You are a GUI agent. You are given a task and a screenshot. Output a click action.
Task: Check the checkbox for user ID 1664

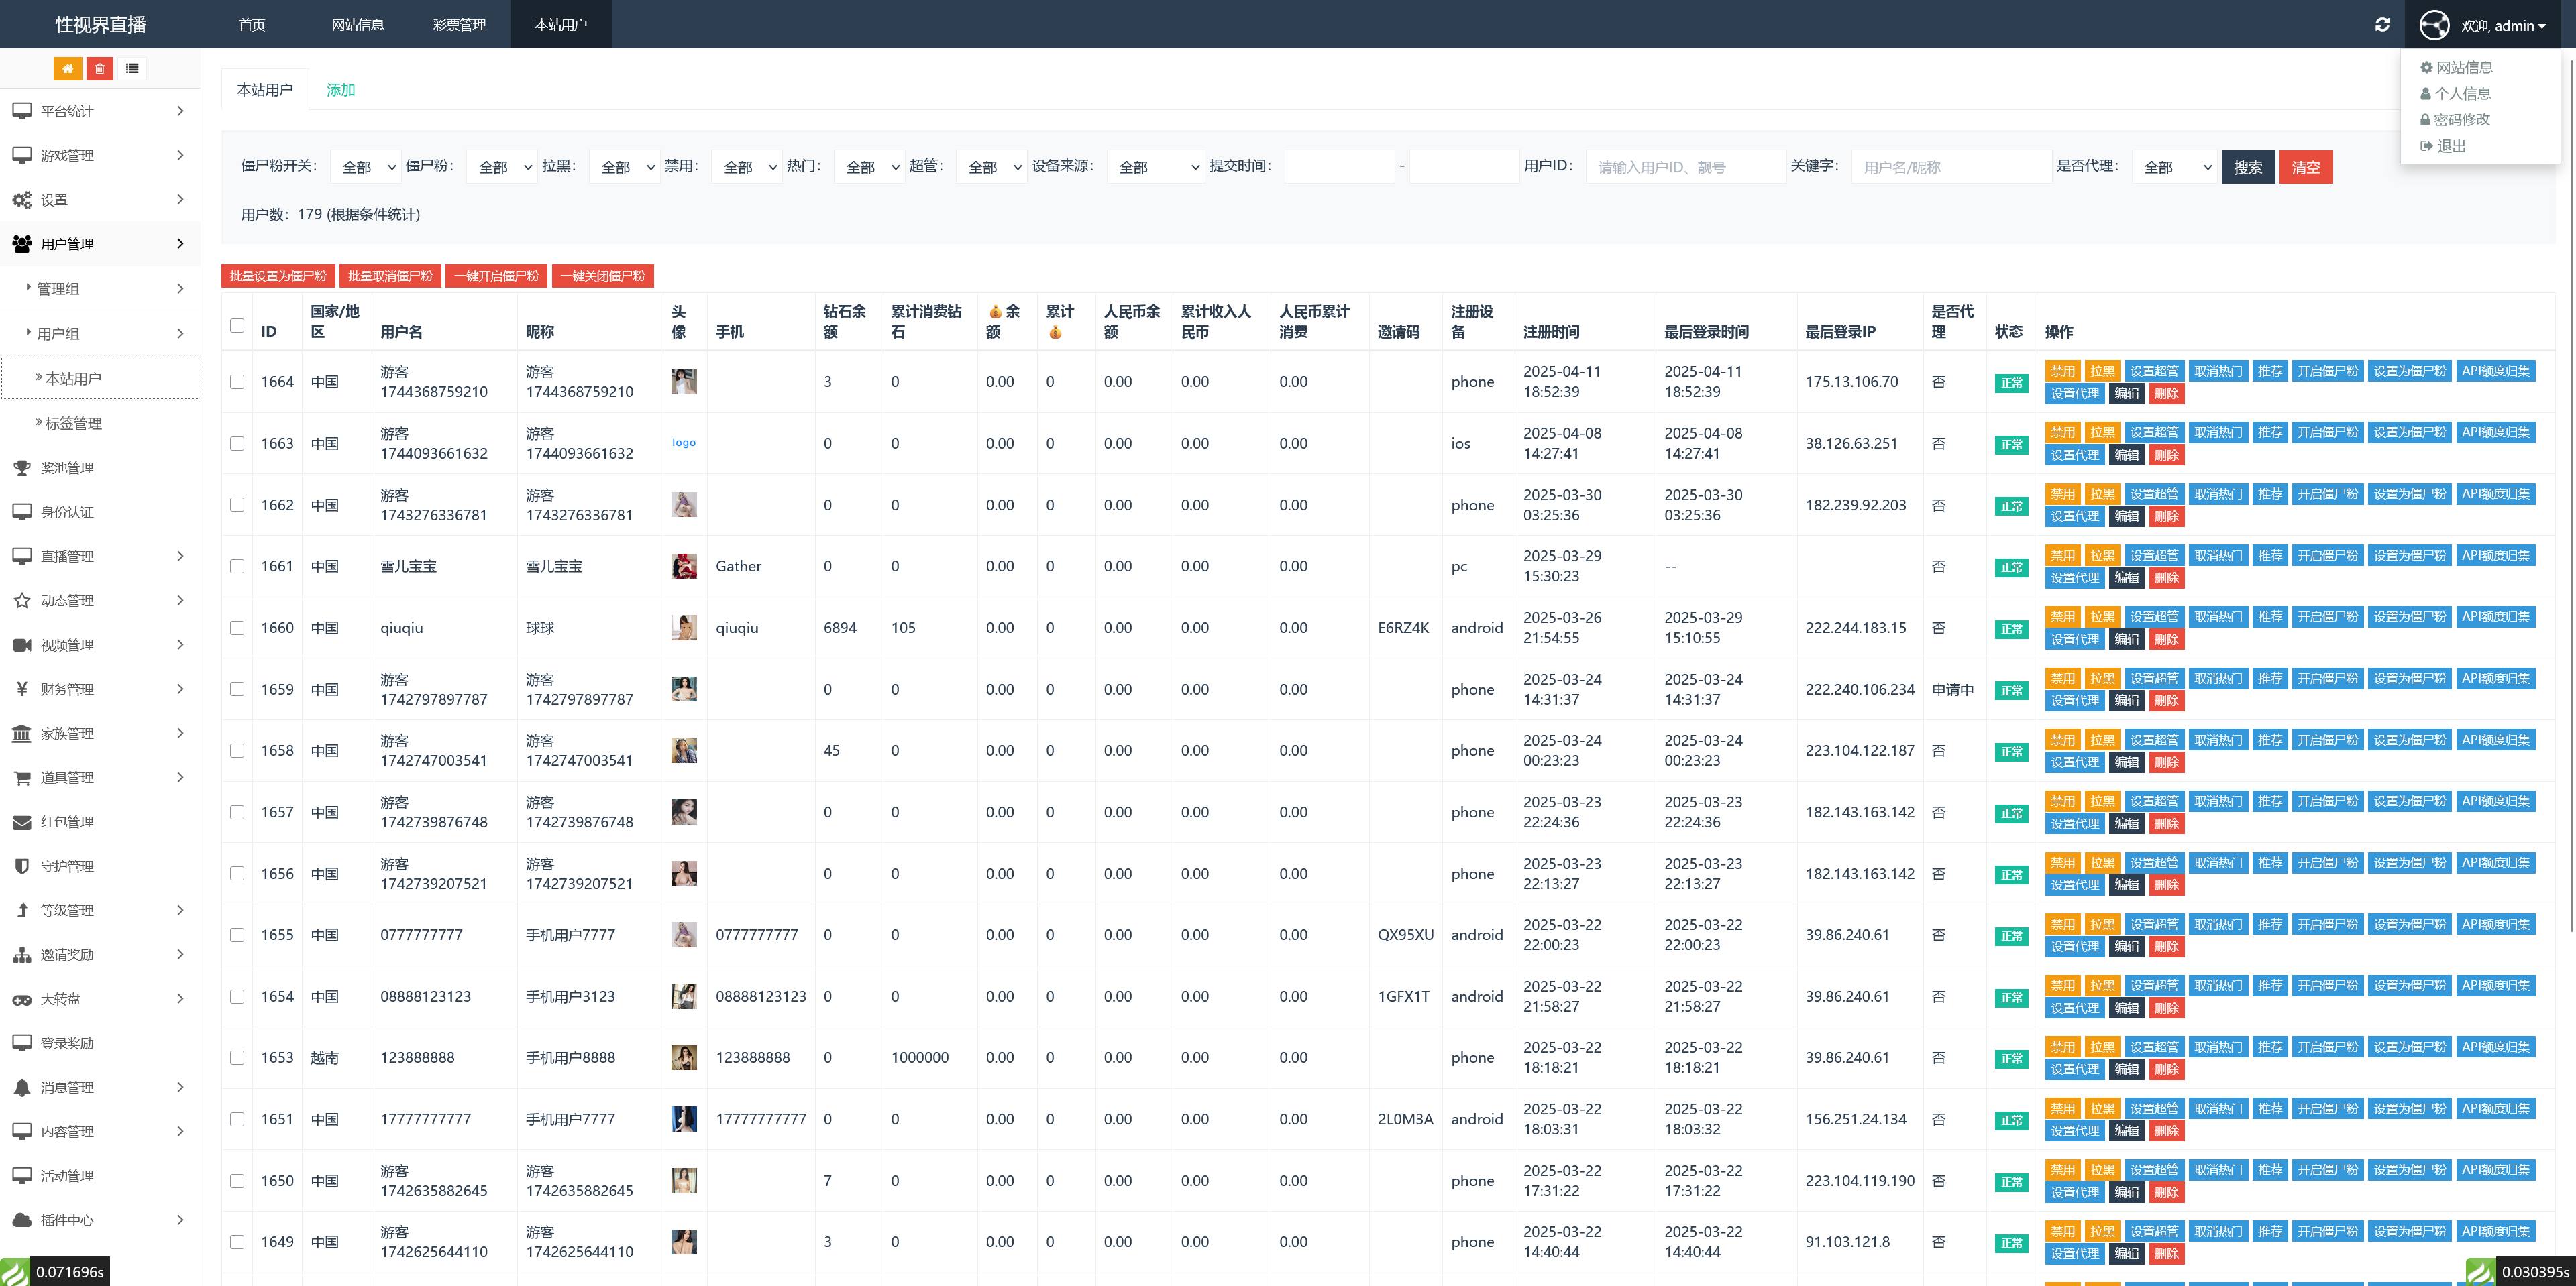click(237, 382)
